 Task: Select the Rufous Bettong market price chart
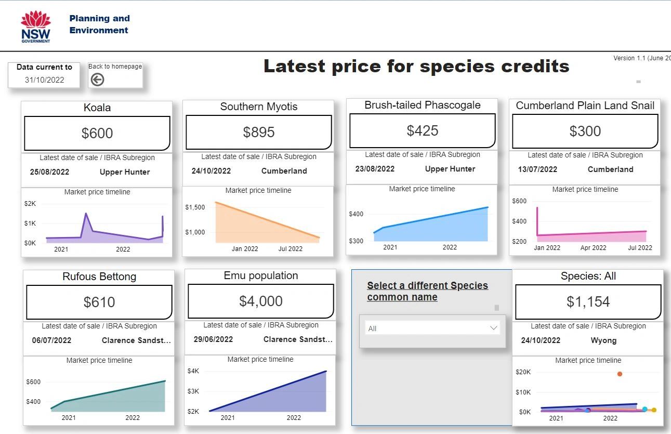tap(98, 395)
